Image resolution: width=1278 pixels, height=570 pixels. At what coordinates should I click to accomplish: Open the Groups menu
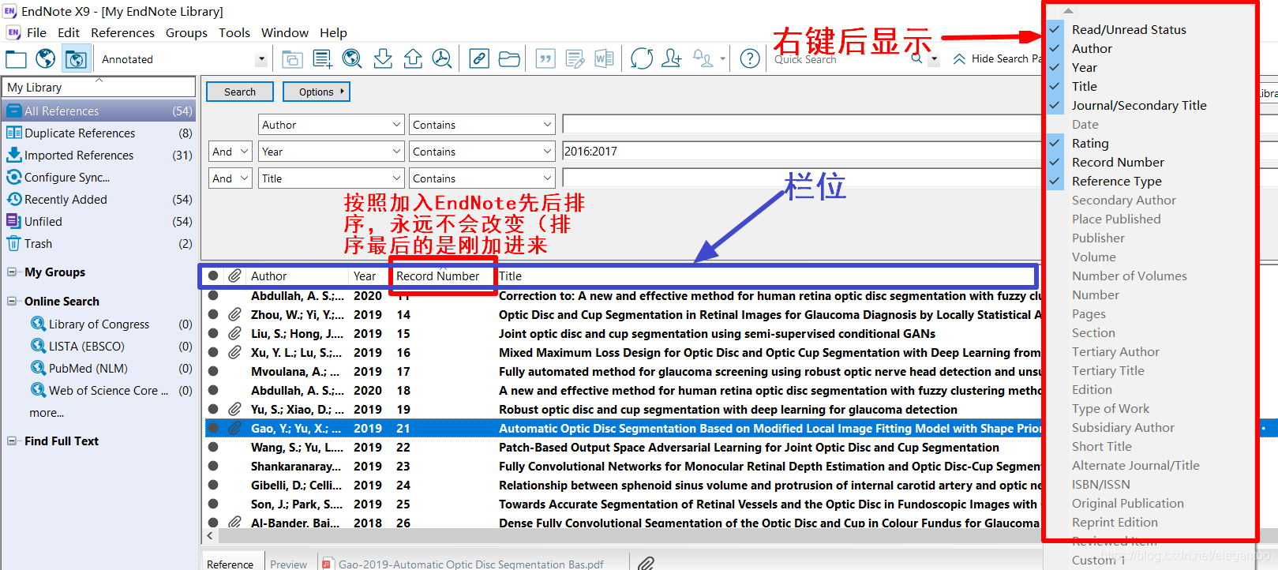coord(186,33)
